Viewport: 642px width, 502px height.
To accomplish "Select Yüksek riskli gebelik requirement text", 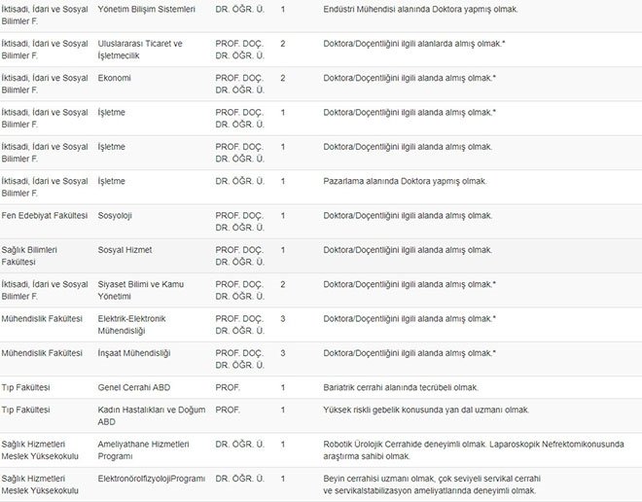I will point(426,410).
